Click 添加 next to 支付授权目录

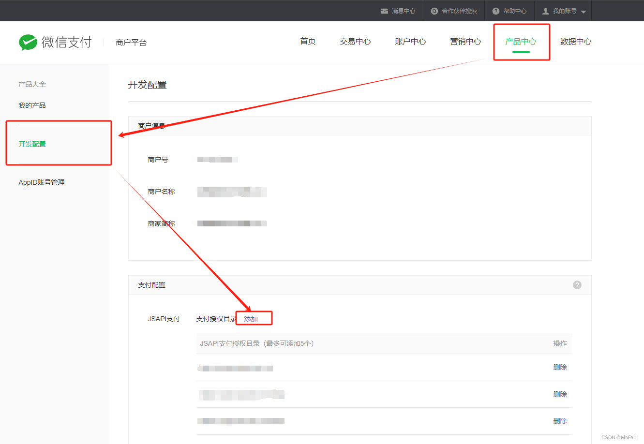pyautogui.click(x=251, y=319)
